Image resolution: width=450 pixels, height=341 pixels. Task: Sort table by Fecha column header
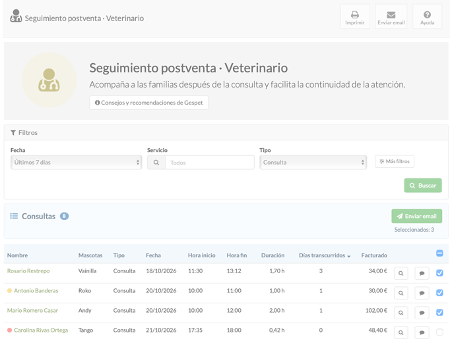tap(153, 255)
